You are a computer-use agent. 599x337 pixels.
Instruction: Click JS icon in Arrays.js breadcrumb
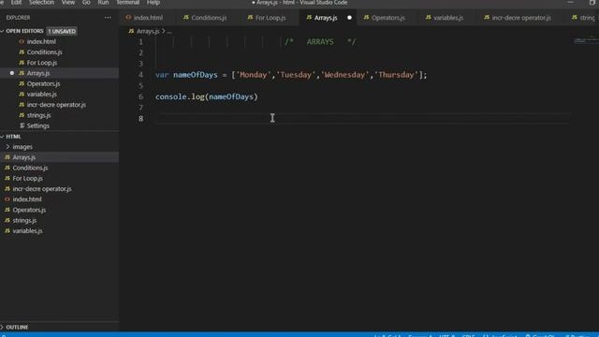(x=131, y=31)
